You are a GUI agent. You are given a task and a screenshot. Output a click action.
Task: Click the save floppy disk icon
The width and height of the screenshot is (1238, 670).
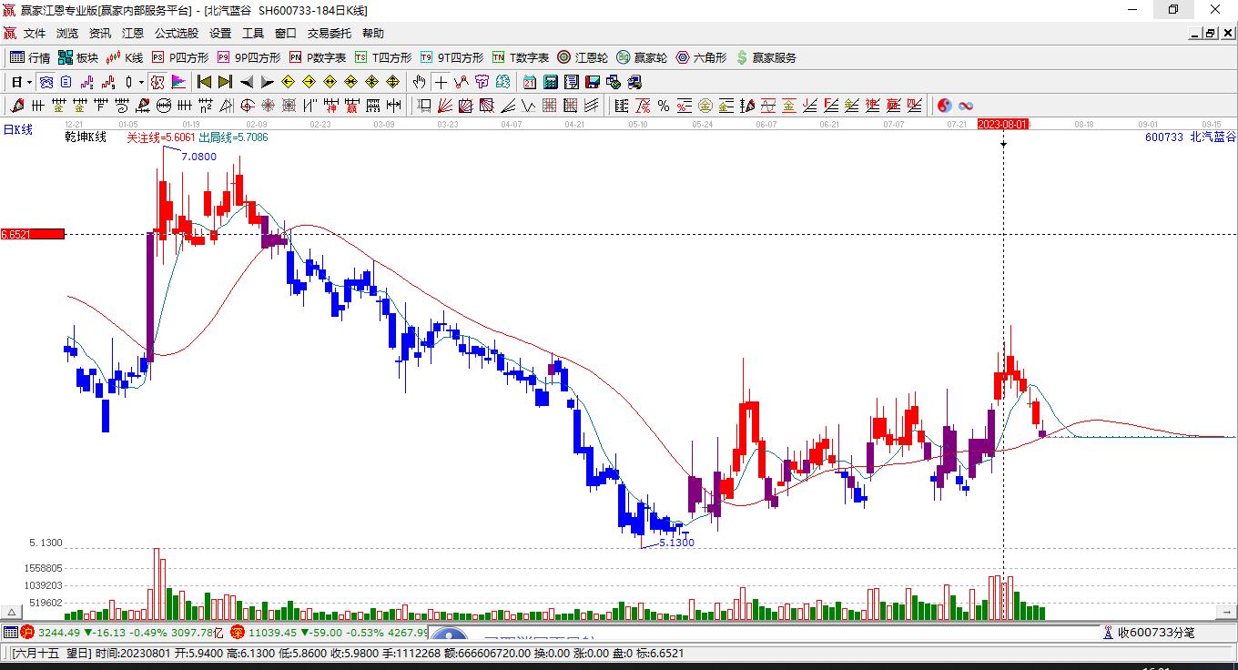[593, 81]
